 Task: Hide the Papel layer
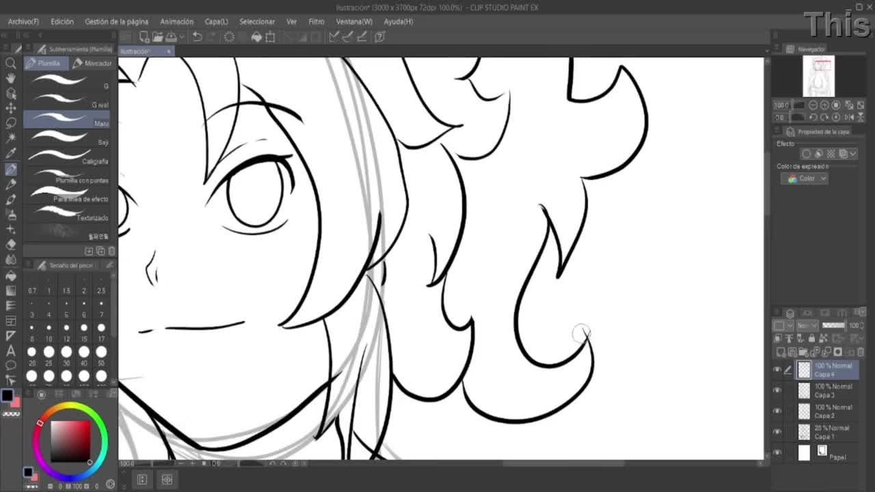[777, 452]
